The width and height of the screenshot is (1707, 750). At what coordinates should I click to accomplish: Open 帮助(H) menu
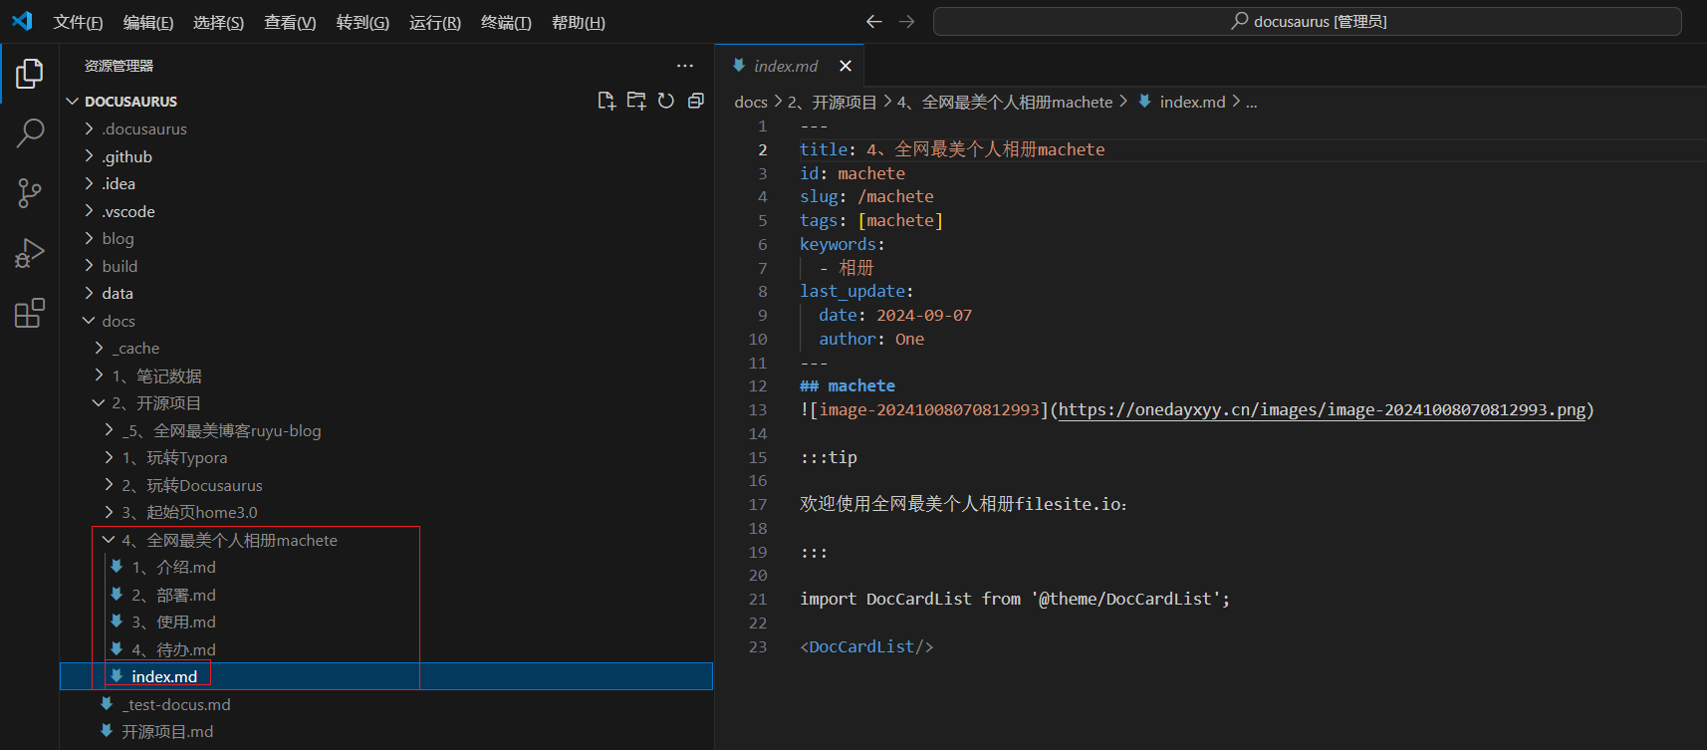pyautogui.click(x=578, y=22)
